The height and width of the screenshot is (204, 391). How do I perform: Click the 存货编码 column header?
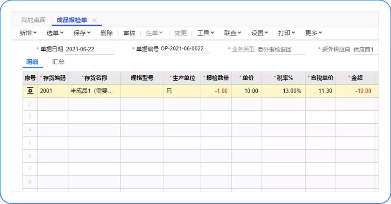[x=53, y=78]
